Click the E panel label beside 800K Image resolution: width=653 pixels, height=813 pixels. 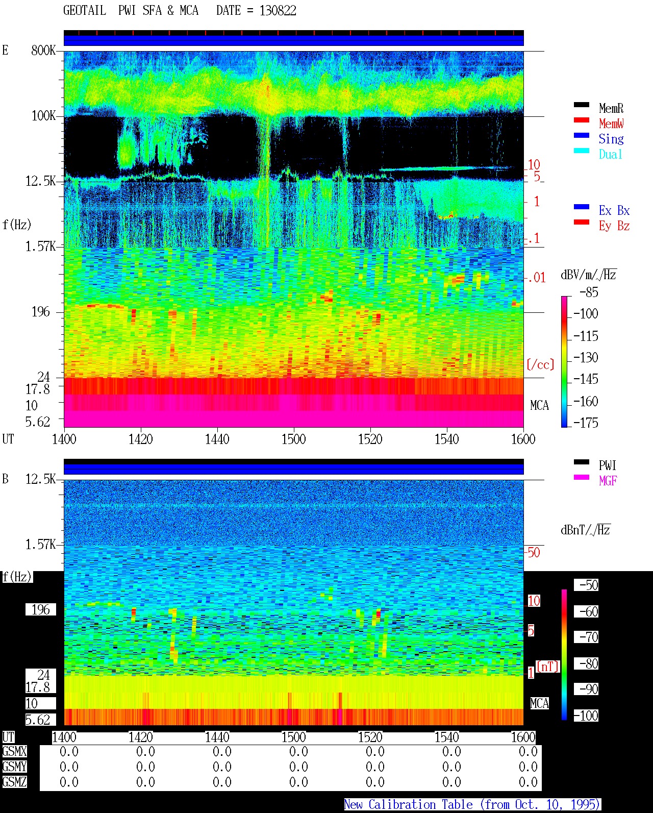pyautogui.click(x=6, y=51)
